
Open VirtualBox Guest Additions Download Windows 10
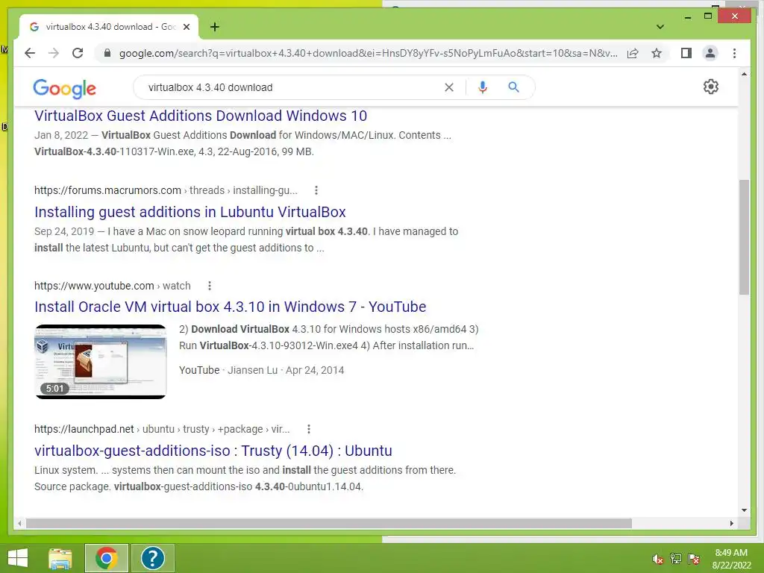point(201,116)
